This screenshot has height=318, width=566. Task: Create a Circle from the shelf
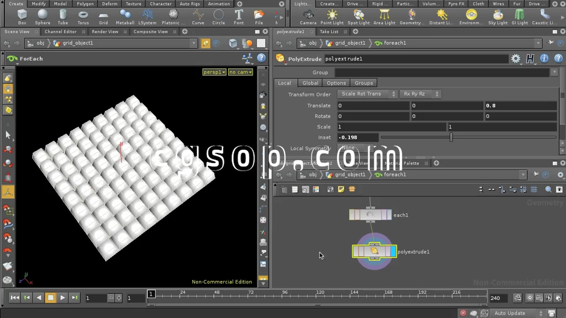(x=218, y=17)
